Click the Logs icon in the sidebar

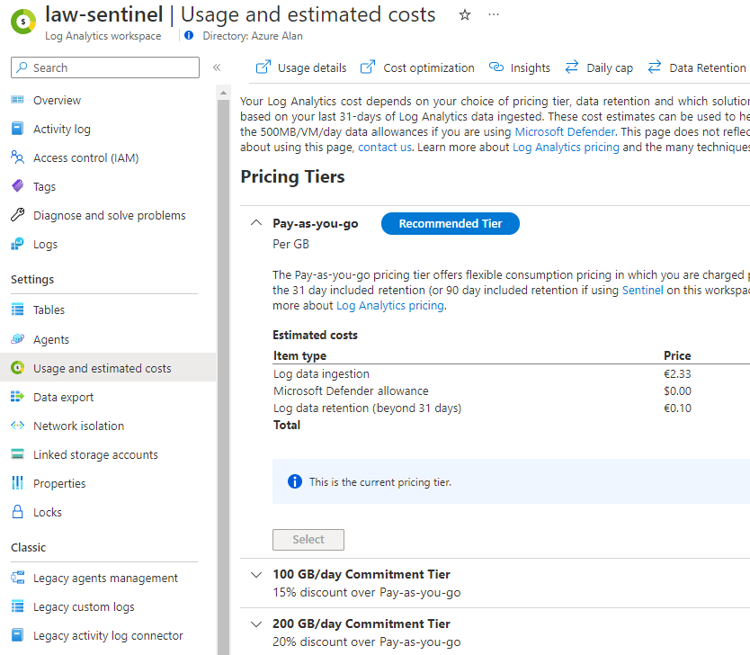(20, 244)
